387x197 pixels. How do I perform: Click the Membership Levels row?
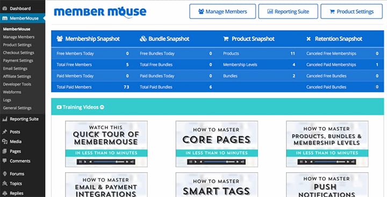259,65
